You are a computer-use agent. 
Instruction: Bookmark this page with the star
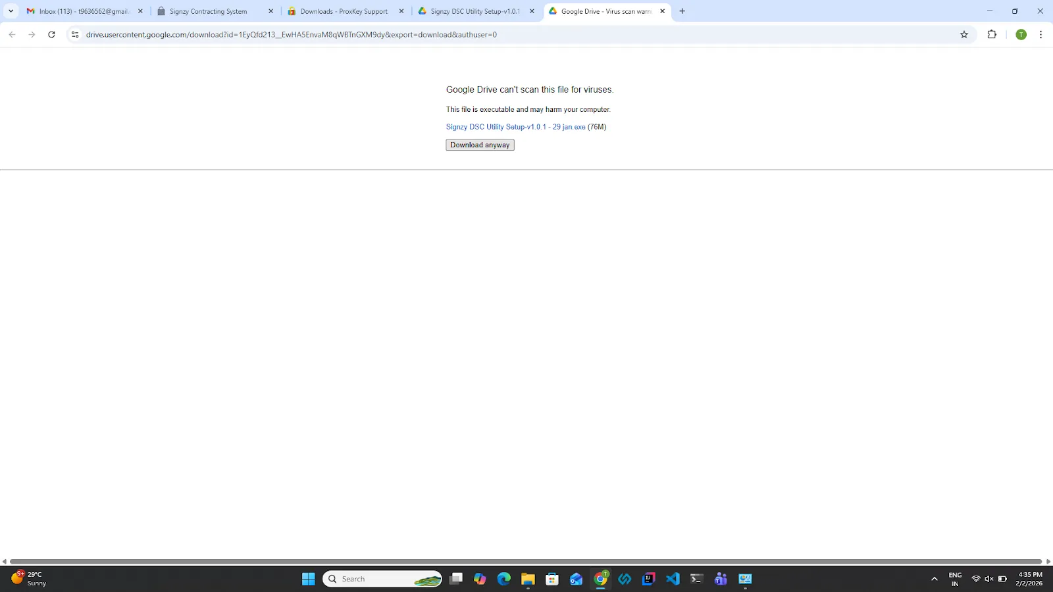[964, 35]
